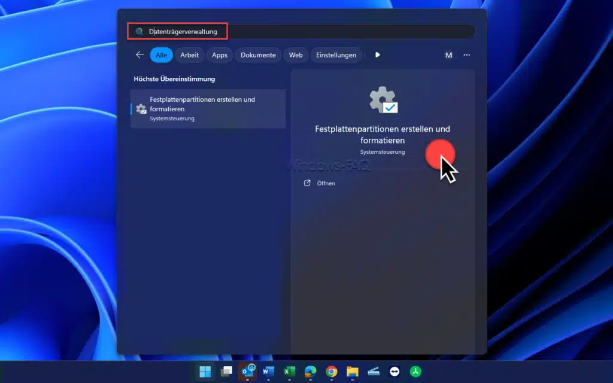Open the Festplattenpartitionen erstellen und formatieren result
This screenshot has height=383, width=613.
[208, 109]
